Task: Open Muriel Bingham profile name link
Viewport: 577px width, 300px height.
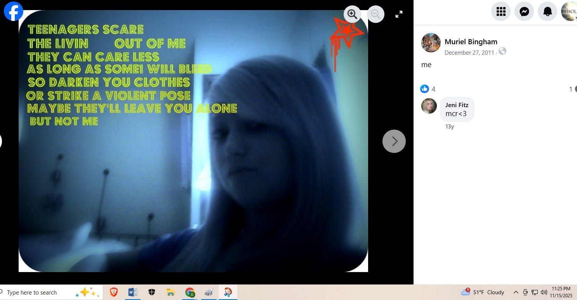Action: pyautogui.click(x=471, y=42)
